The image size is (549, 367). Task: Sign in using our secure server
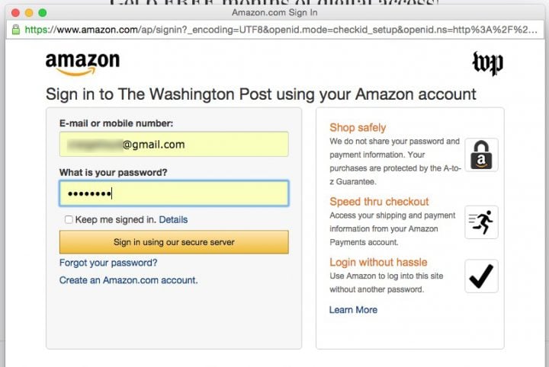pos(174,242)
